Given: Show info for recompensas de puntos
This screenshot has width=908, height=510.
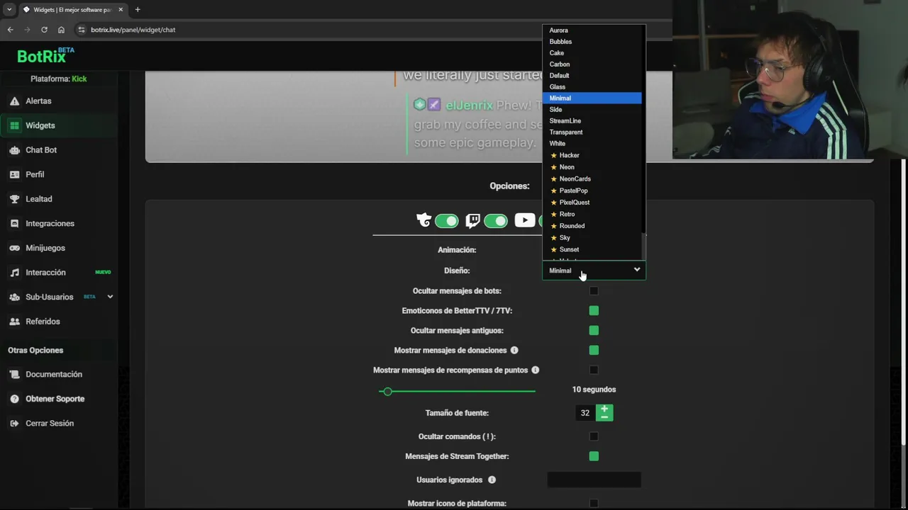Looking at the screenshot, I should coord(536,370).
